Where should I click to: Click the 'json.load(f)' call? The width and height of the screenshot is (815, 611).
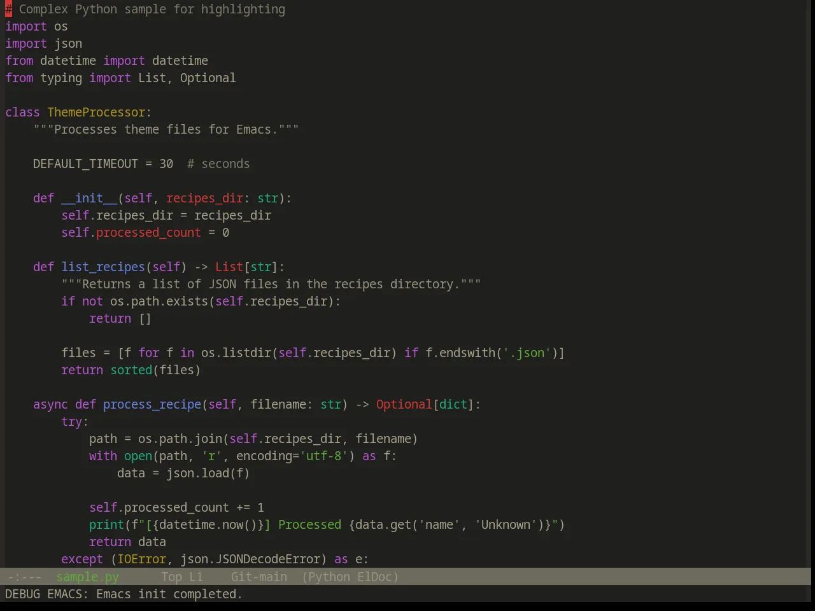(208, 473)
